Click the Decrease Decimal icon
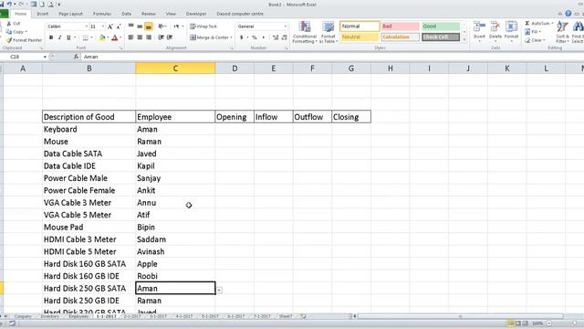Viewport: 584px width, 329px height. [284, 37]
